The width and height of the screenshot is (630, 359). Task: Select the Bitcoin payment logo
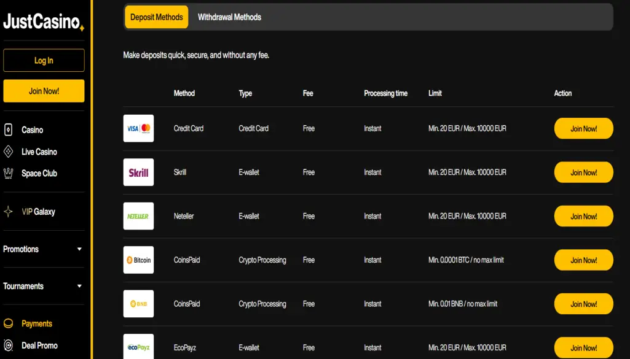pos(139,260)
